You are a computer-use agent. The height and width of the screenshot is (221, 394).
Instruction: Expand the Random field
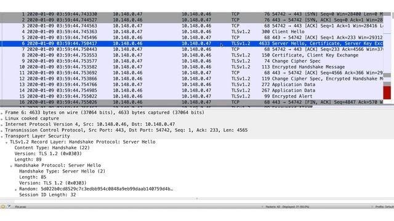[x=16, y=190]
